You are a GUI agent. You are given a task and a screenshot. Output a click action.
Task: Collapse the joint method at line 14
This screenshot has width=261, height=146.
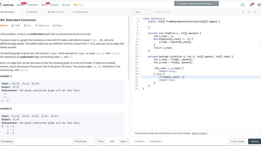(x=139, y=57)
